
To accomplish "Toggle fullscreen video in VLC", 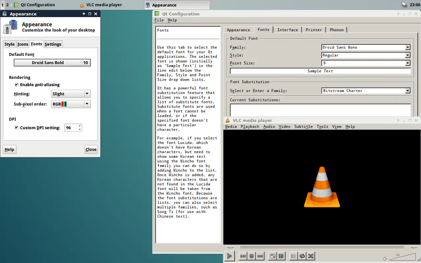I will pos(273,256).
